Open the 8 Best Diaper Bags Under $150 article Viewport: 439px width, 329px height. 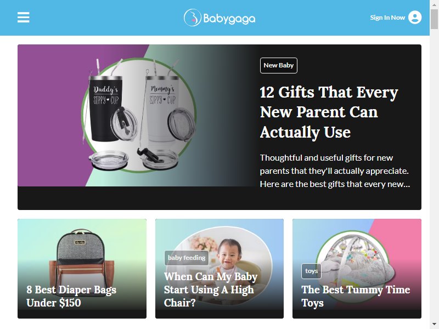click(x=71, y=296)
